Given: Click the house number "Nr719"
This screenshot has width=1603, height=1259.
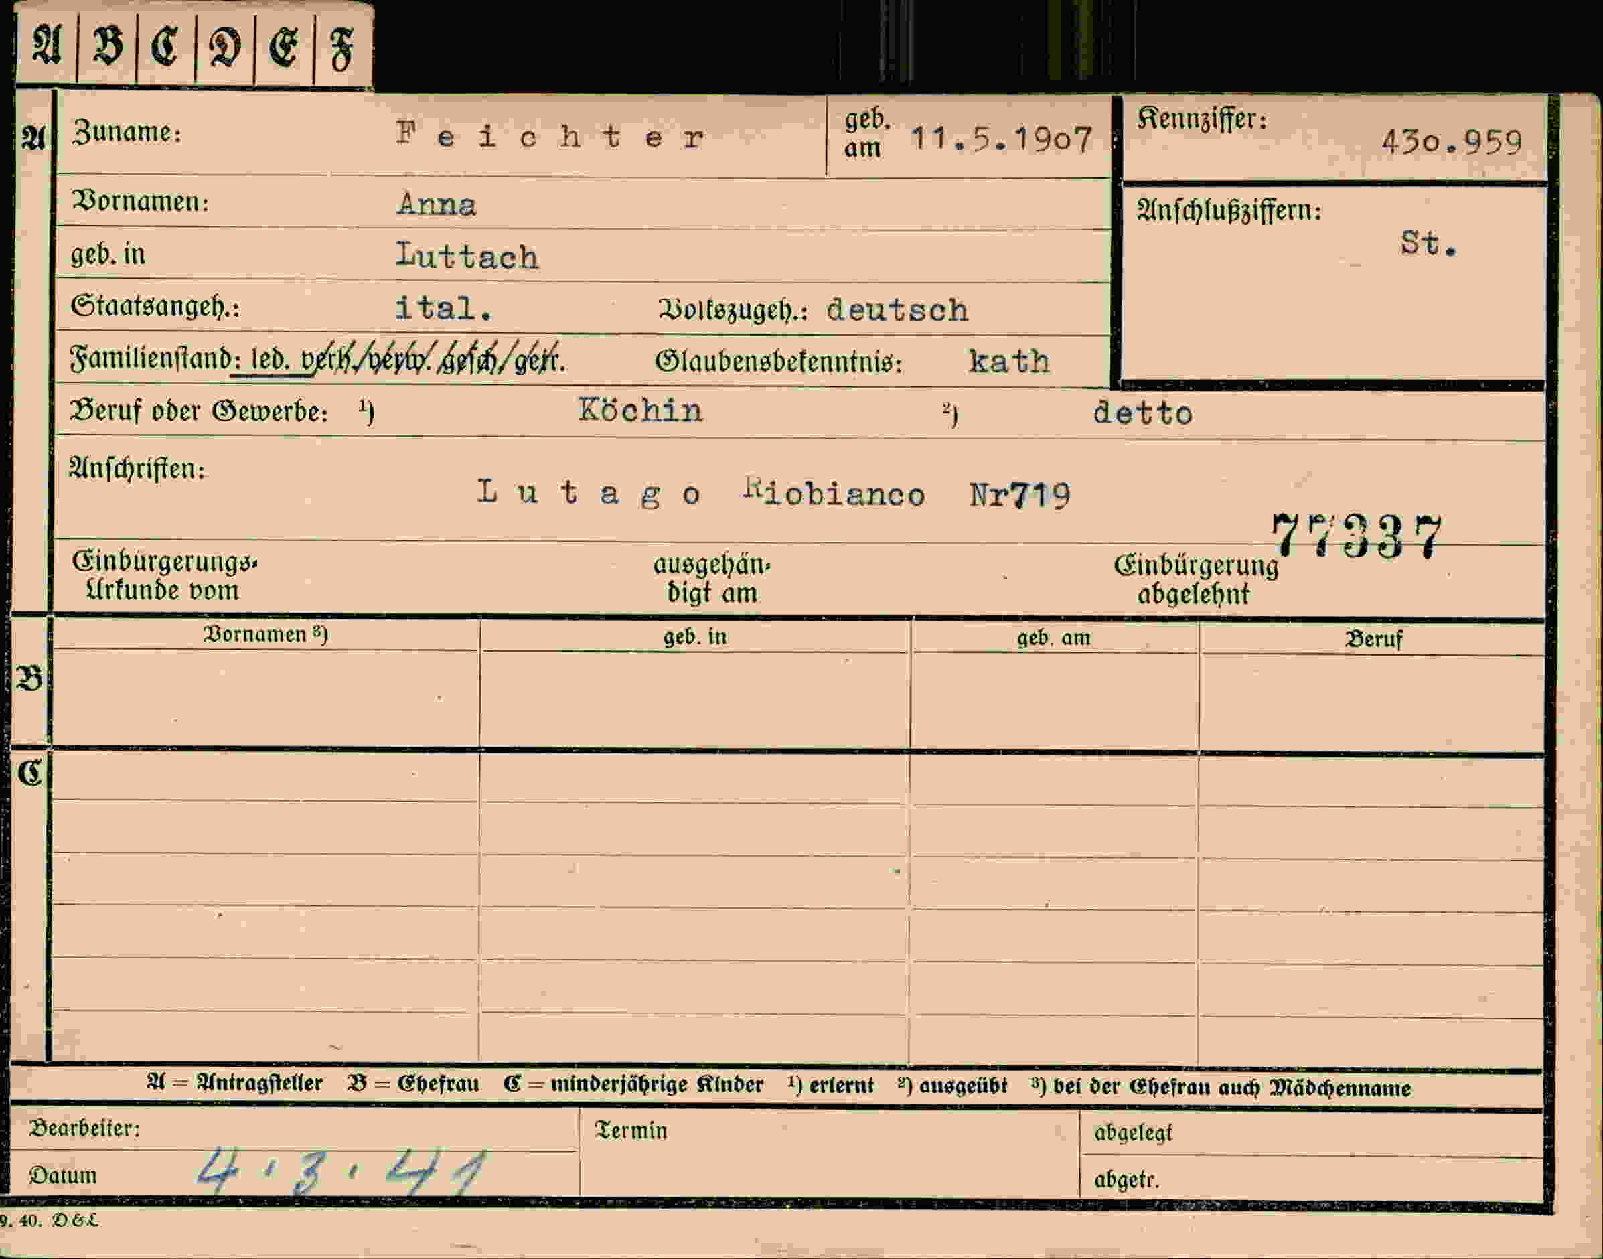Looking at the screenshot, I should (x=1019, y=495).
